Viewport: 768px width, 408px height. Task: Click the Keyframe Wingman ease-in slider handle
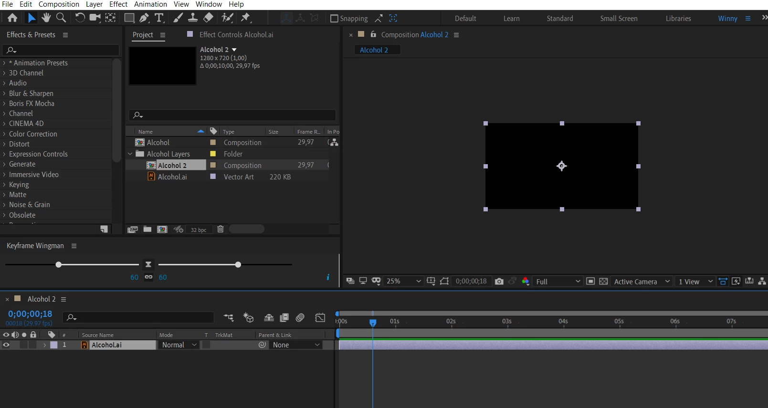(x=58, y=264)
